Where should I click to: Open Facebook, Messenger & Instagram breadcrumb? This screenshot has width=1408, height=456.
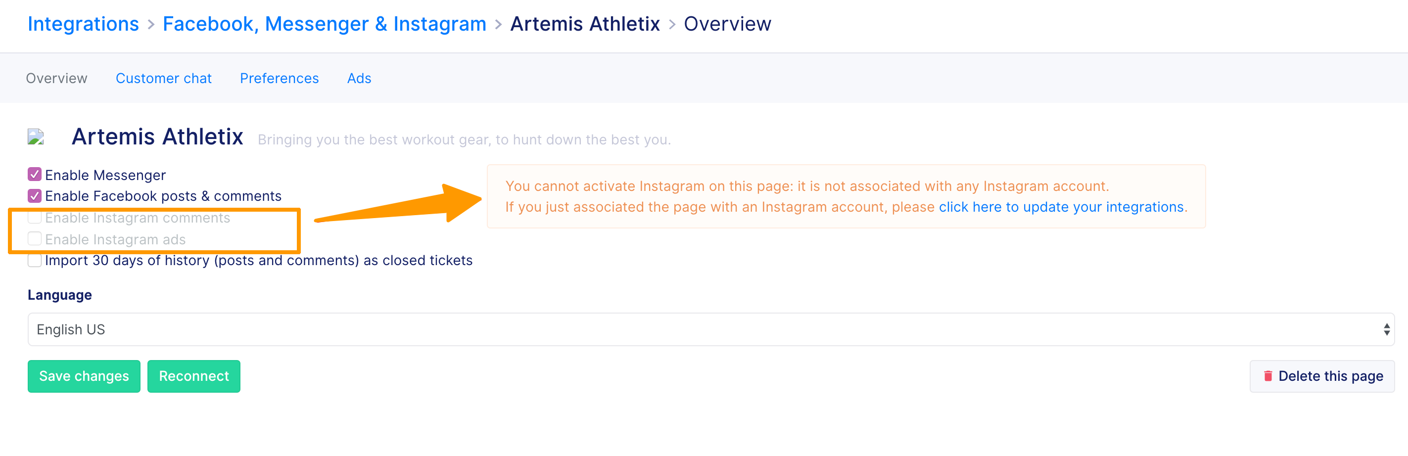coord(325,24)
